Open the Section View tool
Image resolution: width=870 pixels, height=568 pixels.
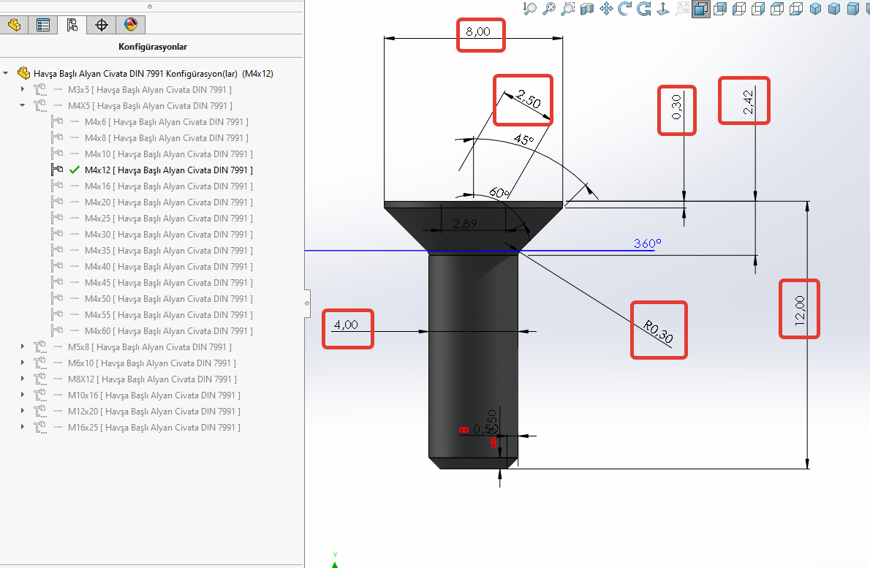(x=587, y=9)
